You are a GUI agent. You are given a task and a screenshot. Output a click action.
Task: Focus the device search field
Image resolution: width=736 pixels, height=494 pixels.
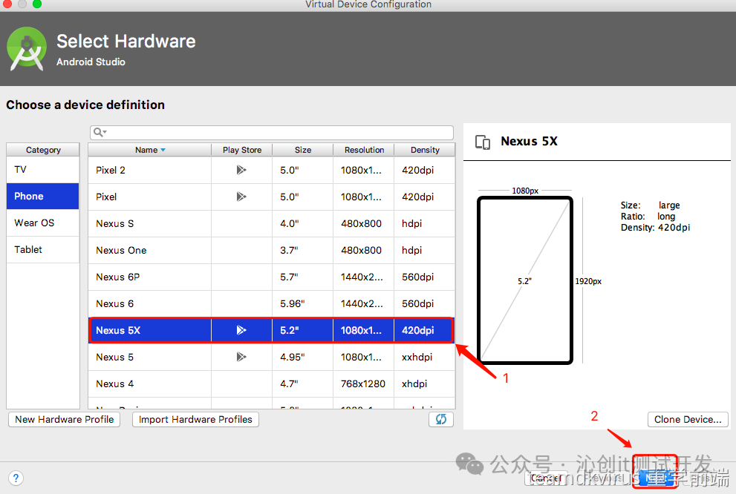[272, 132]
